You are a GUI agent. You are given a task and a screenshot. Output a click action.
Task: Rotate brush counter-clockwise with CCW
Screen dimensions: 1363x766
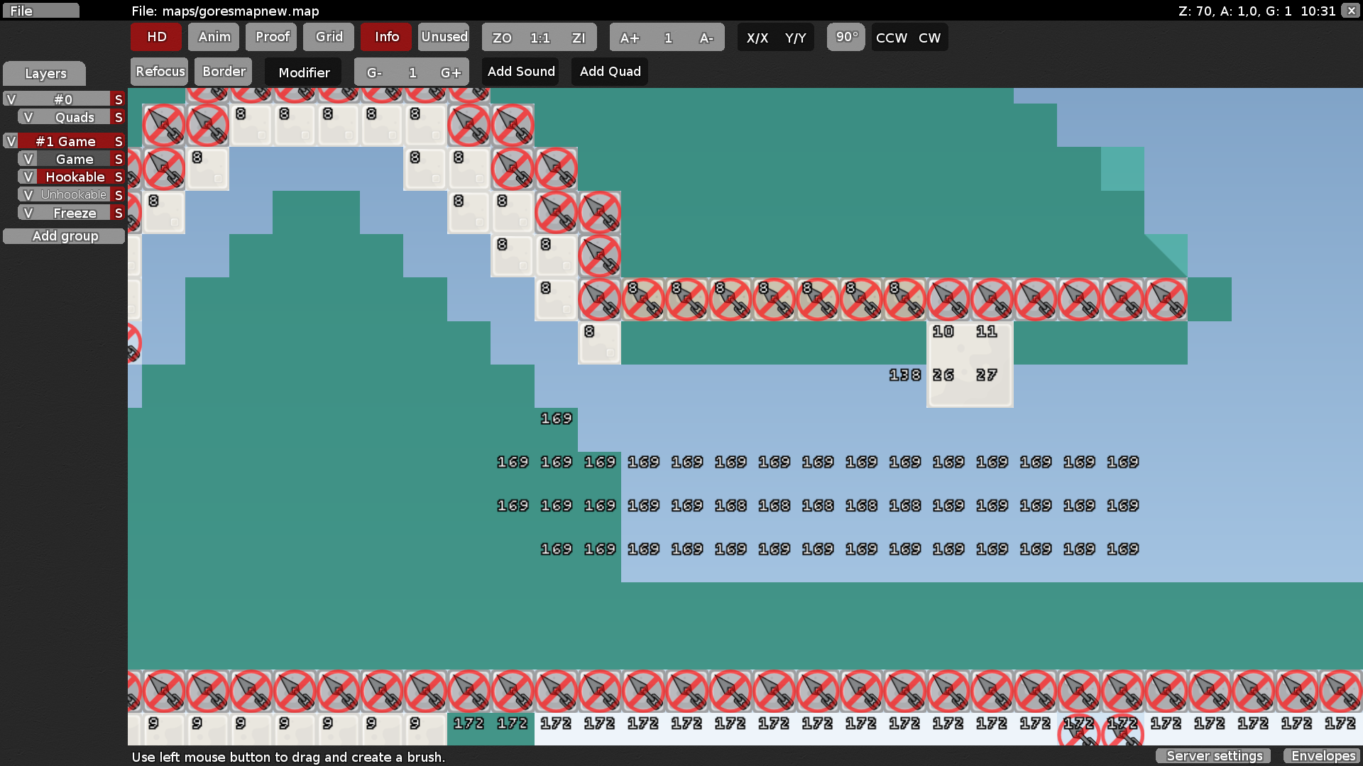pos(891,38)
